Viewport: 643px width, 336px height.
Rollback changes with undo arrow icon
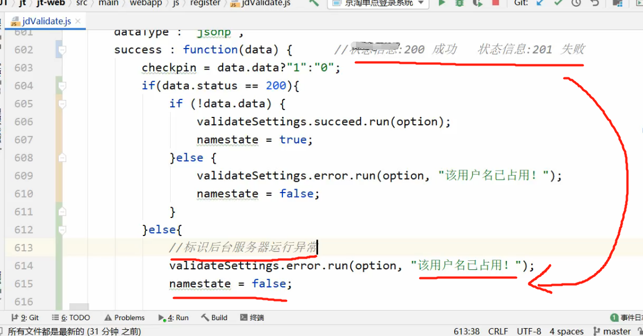[594, 3]
